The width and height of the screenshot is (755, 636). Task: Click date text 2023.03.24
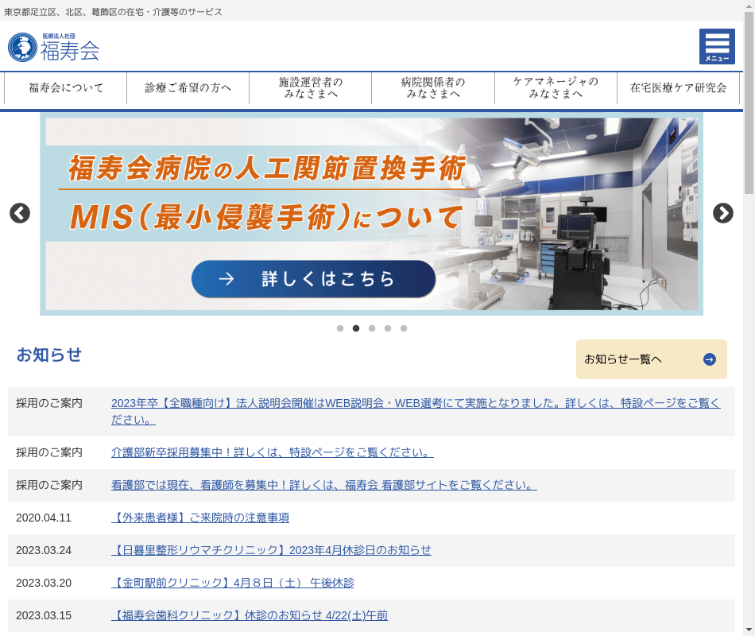[44, 550]
